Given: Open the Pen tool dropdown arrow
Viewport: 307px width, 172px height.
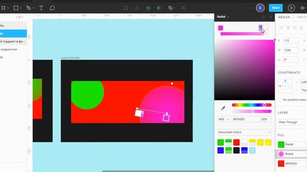Looking at the screenshot, I should (x=34, y=8).
